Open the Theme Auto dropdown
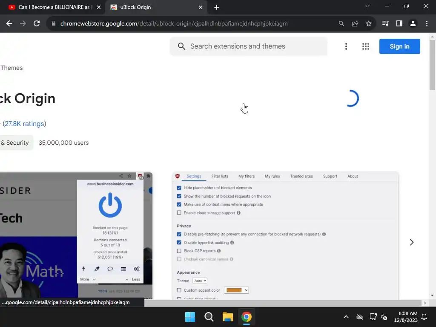This screenshot has width=436, height=327. click(x=200, y=281)
